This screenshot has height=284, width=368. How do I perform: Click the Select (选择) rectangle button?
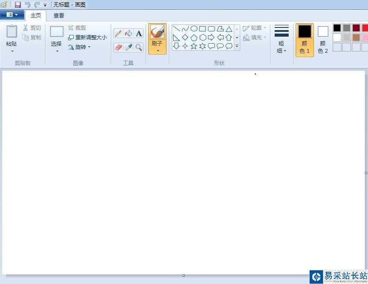(57, 31)
